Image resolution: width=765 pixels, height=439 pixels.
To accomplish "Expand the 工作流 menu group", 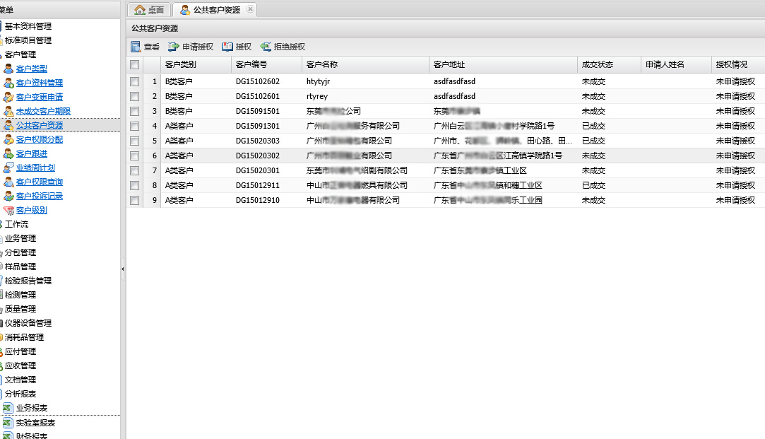I will [x=16, y=224].
